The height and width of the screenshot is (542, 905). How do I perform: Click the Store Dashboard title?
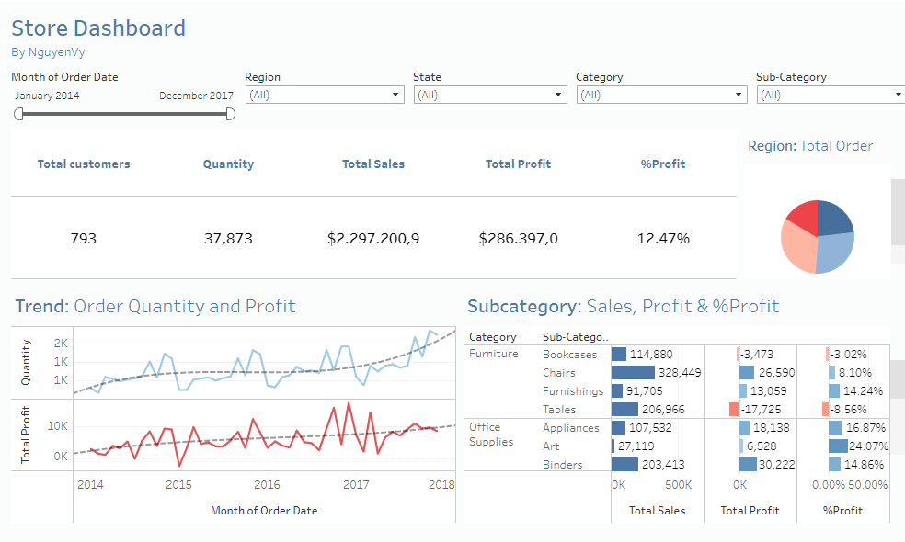(97, 28)
